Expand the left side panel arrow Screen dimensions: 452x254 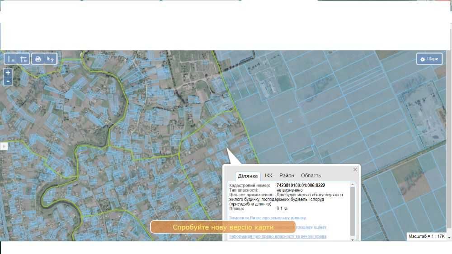(4, 146)
